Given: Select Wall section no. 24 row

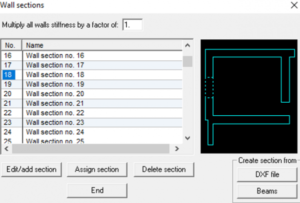Looking at the screenshot, I should [92, 132].
